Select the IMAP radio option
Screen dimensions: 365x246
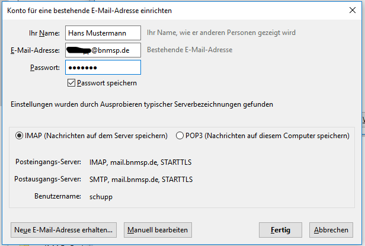[19, 136]
